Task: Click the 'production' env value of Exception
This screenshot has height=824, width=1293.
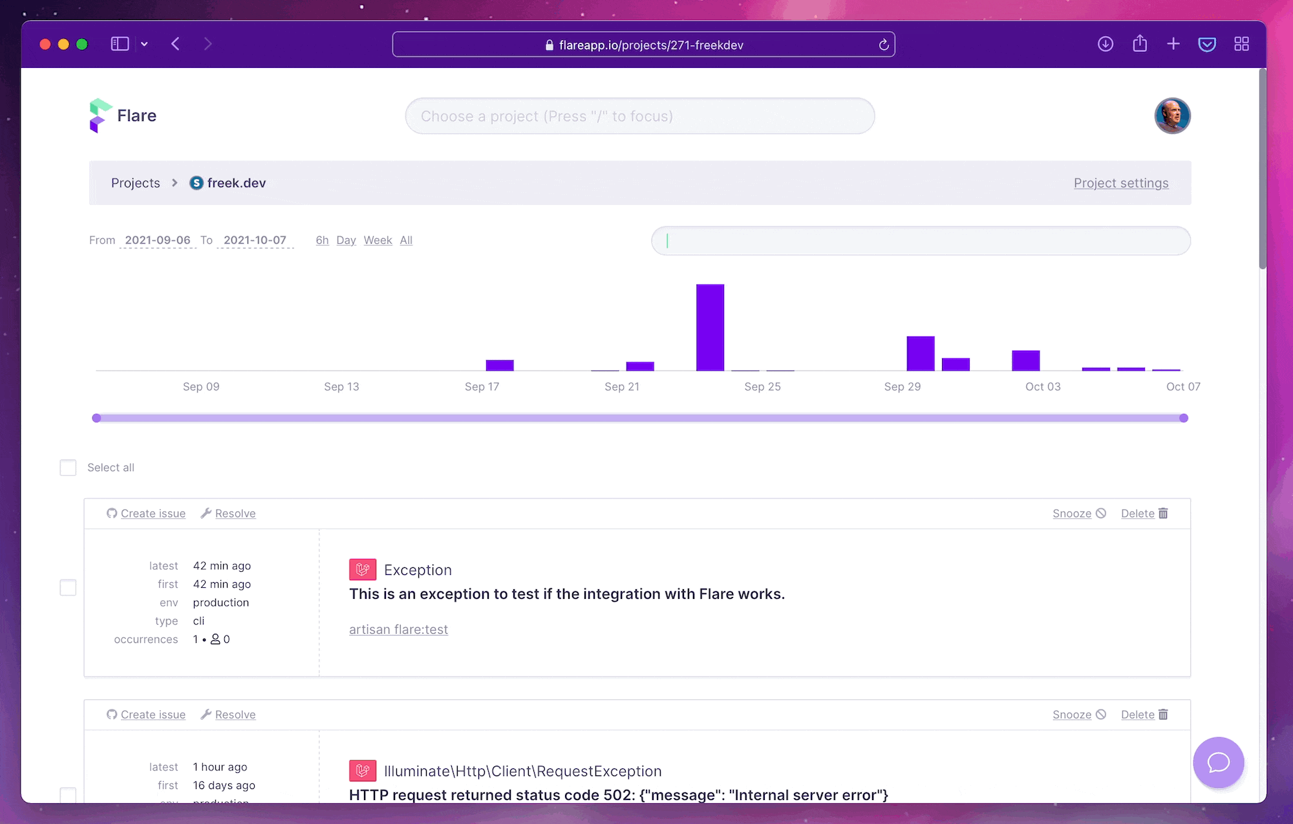Action: click(x=220, y=602)
